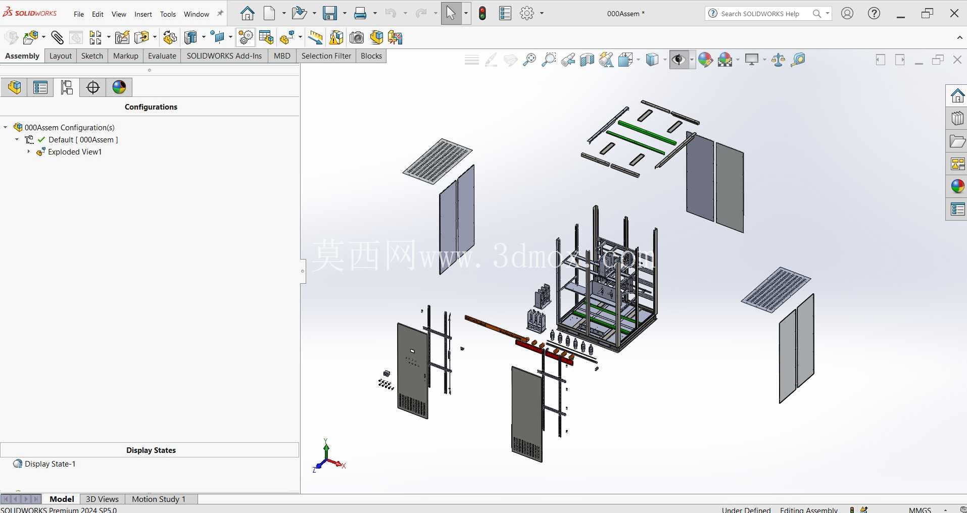Click the Mate paperclip icon
Image resolution: width=967 pixels, height=513 pixels.
click(x=57, y=37)
